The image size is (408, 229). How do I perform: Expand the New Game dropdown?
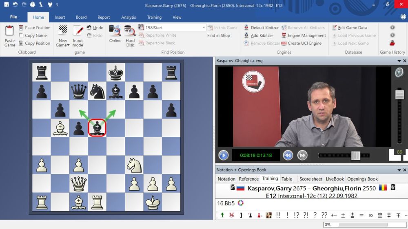pyautogui.click(x=68, y=45)
